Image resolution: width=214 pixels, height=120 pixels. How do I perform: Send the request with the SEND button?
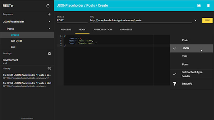[207, 21]
